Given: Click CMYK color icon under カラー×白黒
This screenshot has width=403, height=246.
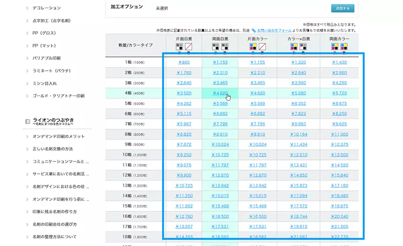Looking at the screenshot, I should coord(294,47).
